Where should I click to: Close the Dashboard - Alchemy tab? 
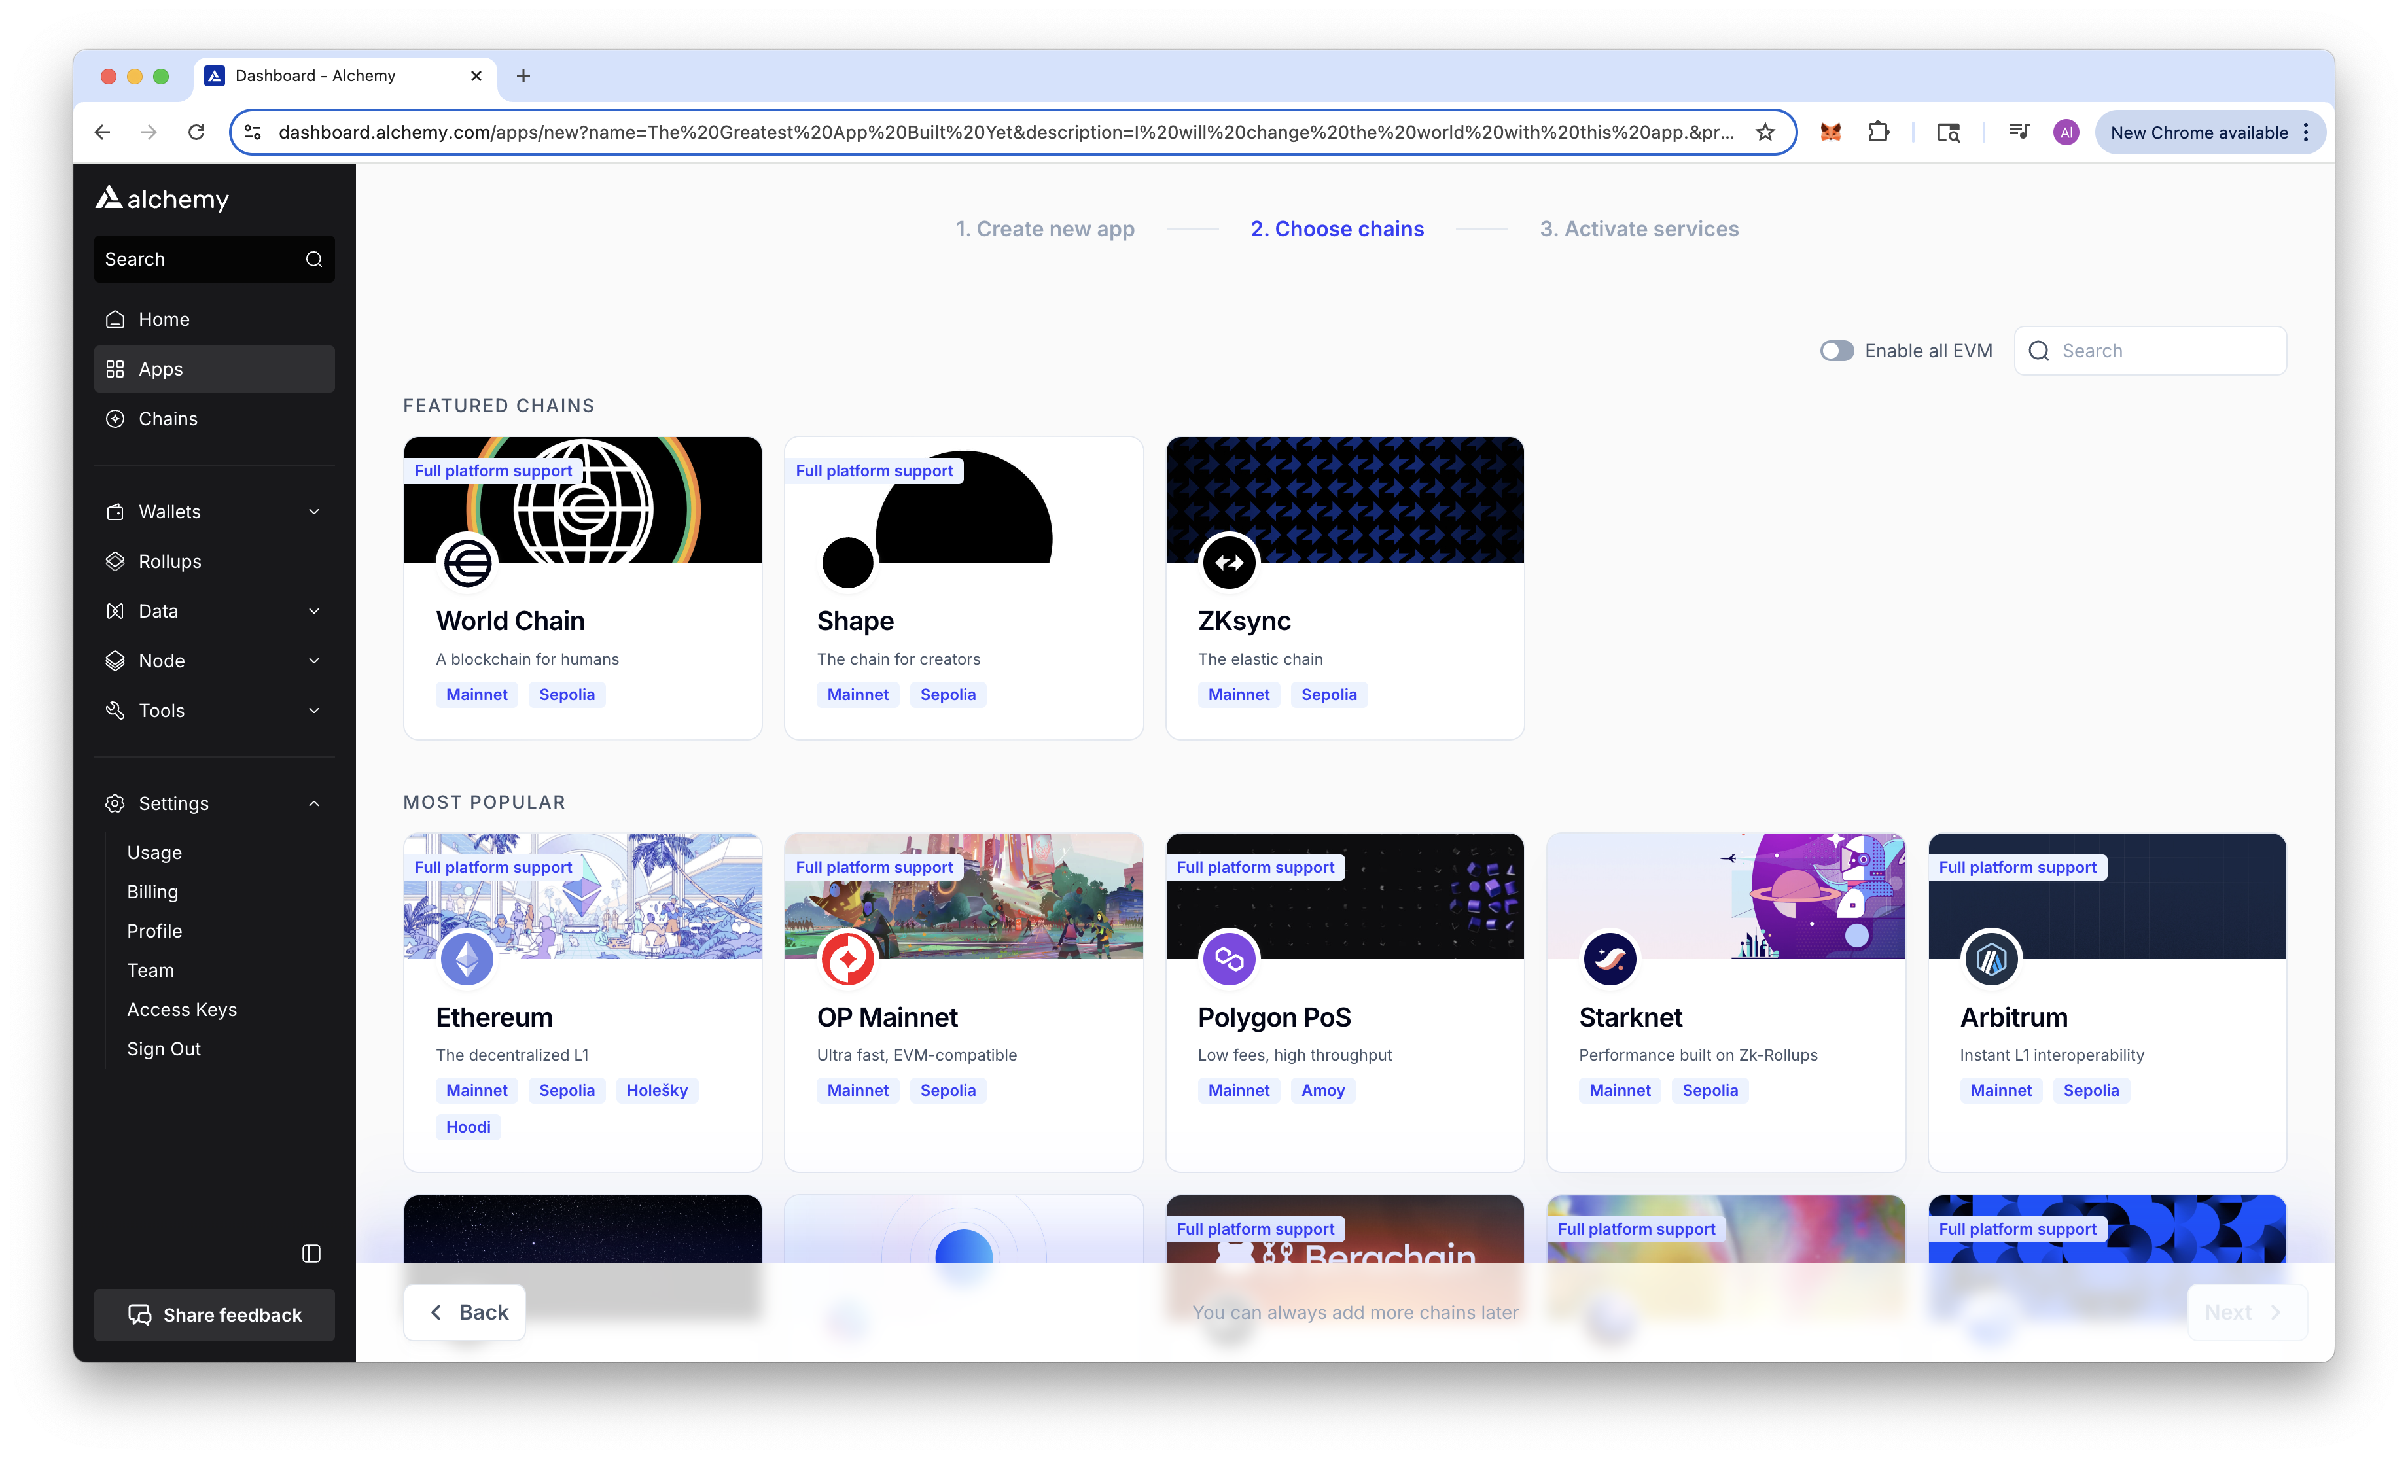[x=477, y=77]
